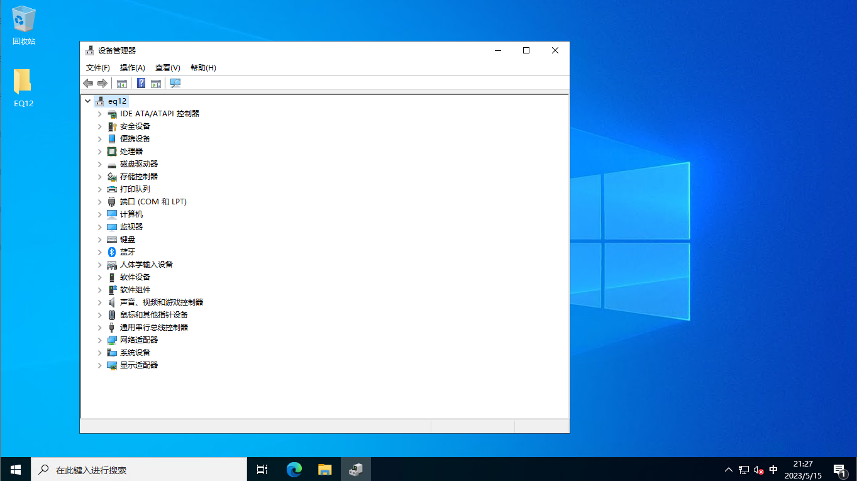Click the 处理器 processor chip icon
This screenshot has height=481, width=857.
tap(112, 151)
